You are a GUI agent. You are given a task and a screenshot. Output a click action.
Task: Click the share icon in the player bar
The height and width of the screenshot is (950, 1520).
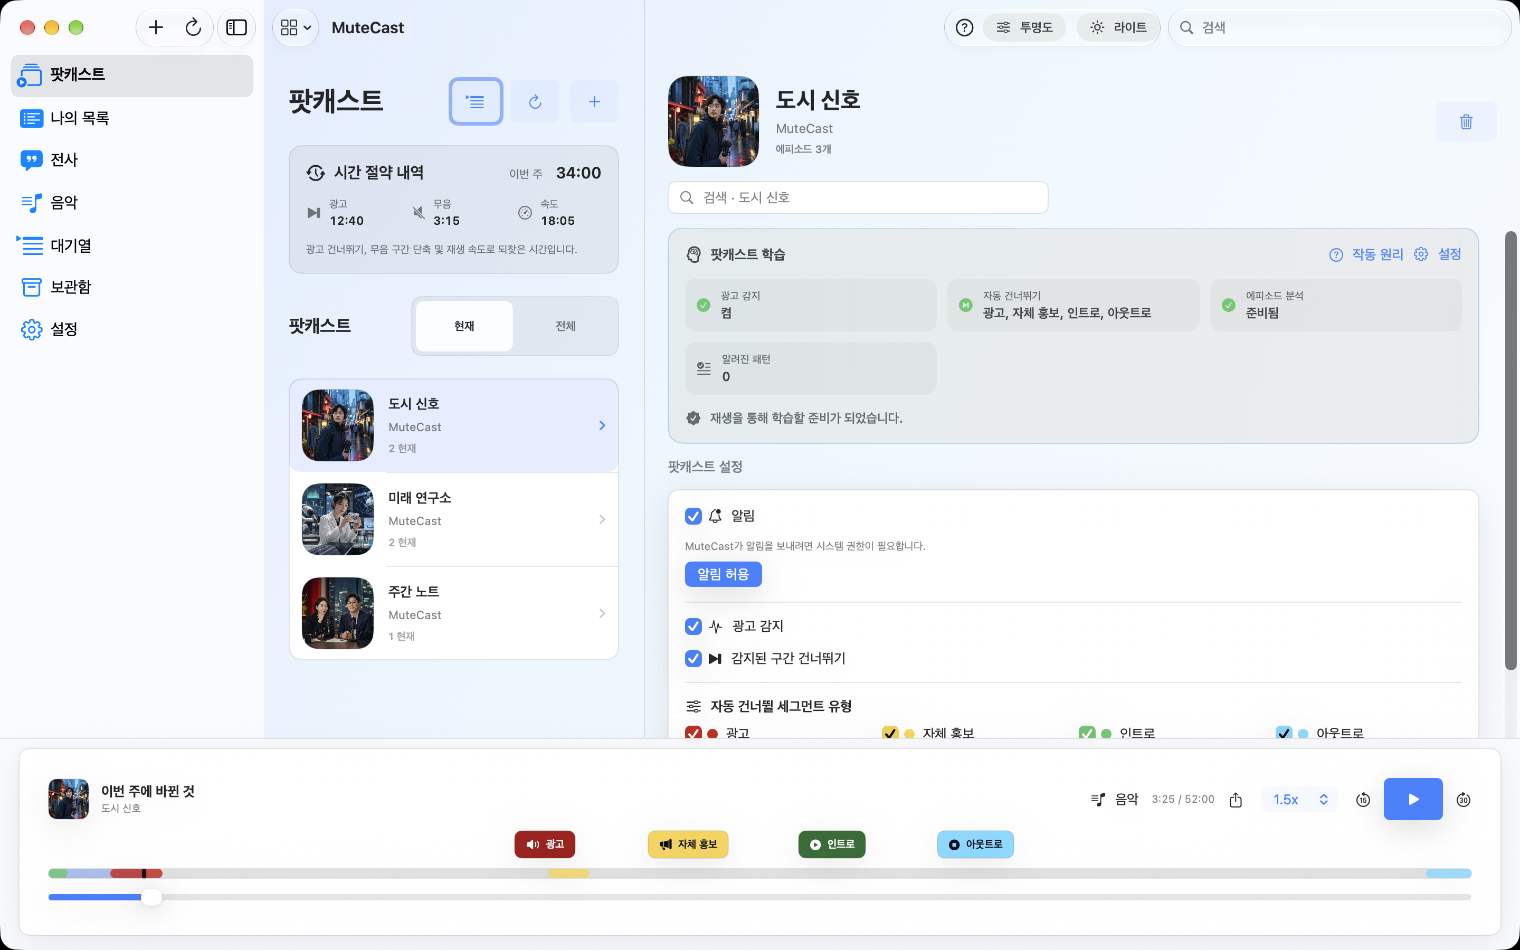click(1236, 799)
